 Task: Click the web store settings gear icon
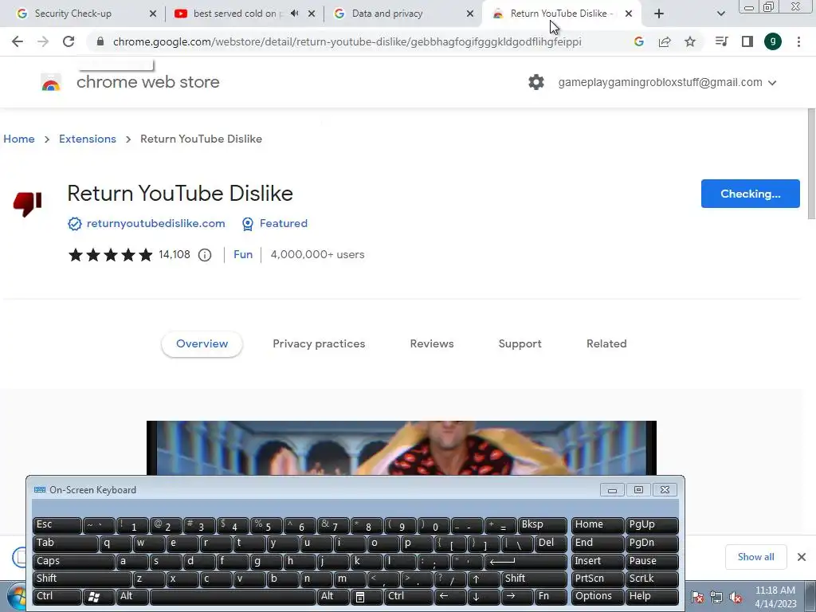(x=536, y=82)
